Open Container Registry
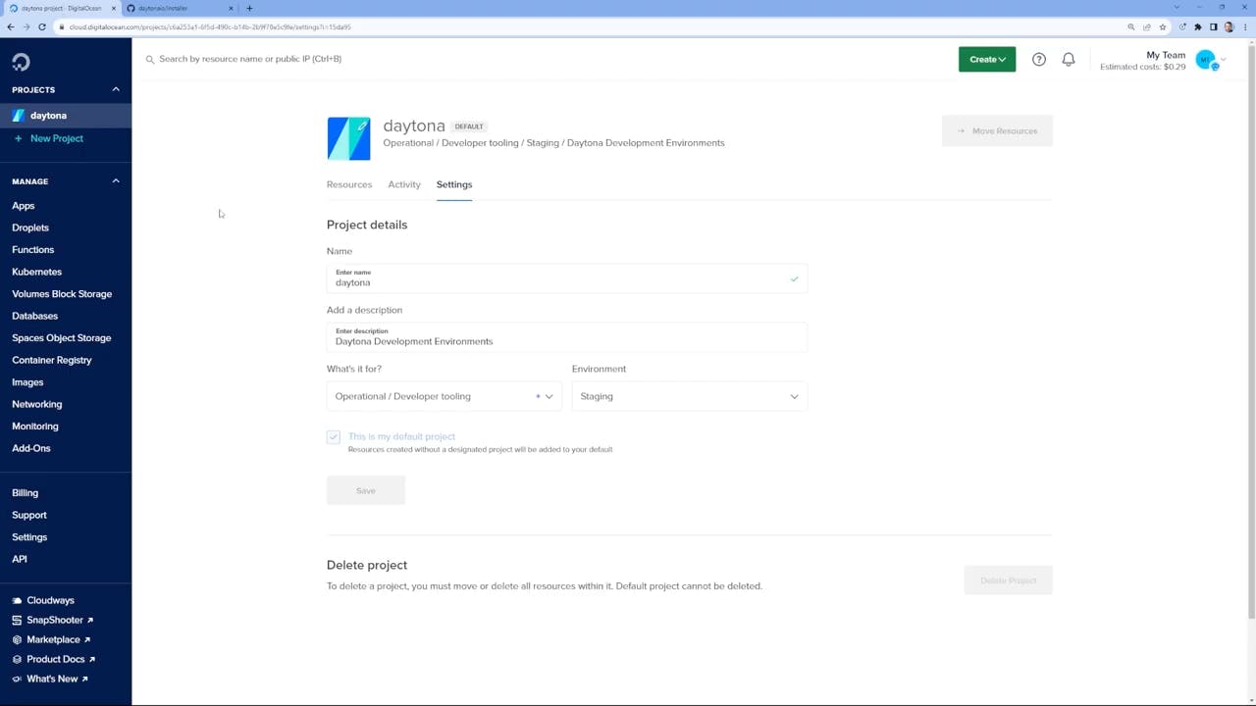The width and height of the screenshot is (1256, 706). tap(52, 360)
